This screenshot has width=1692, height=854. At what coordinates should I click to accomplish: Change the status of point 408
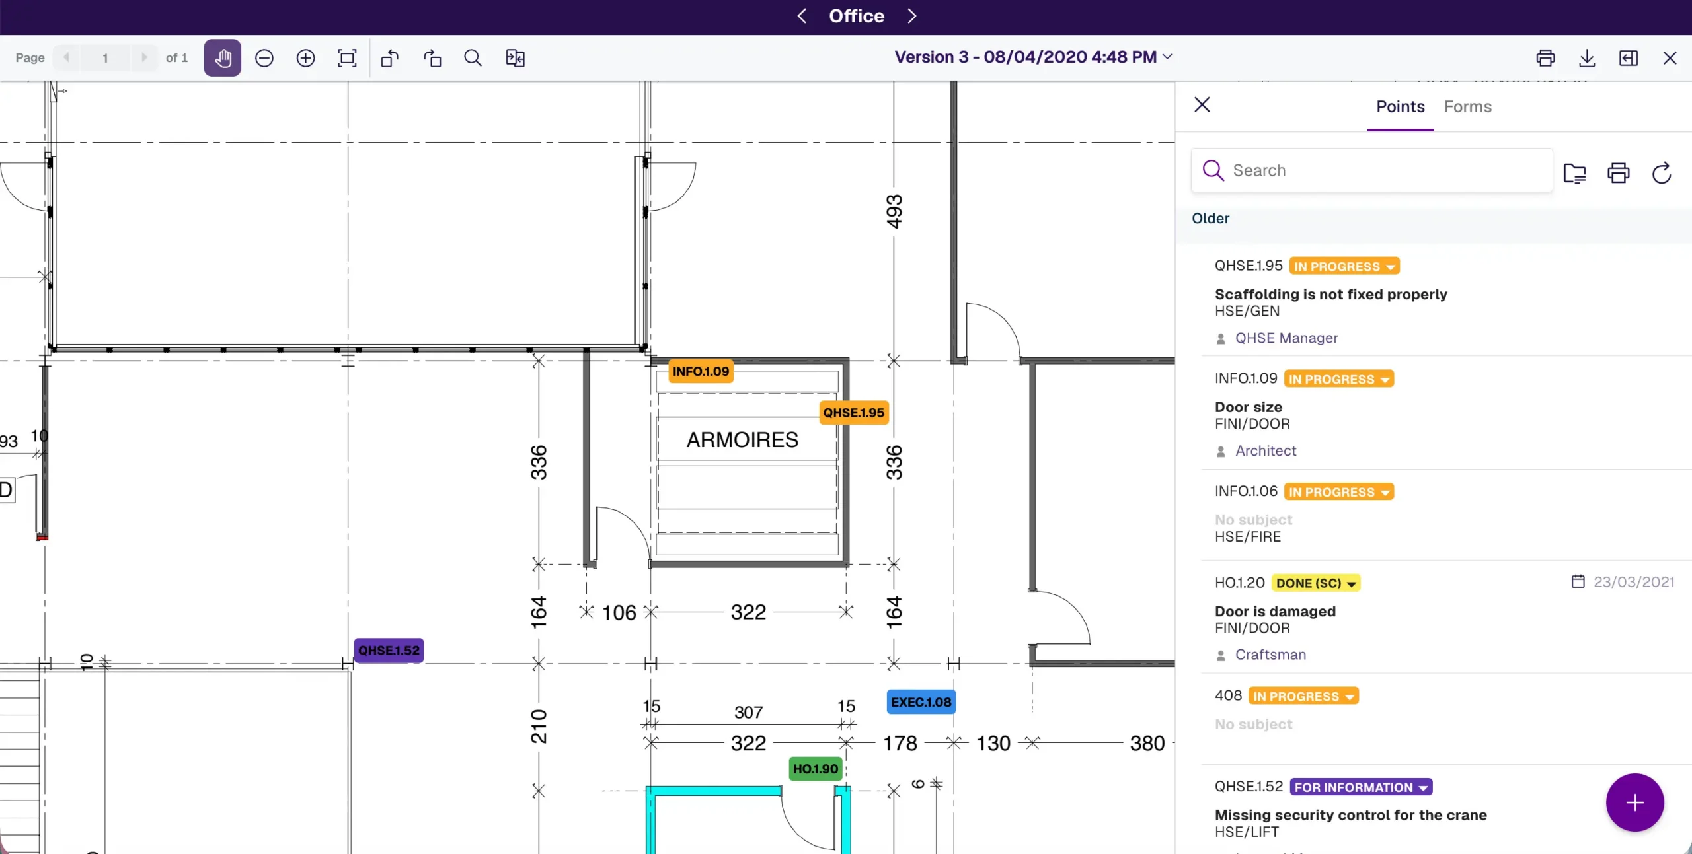(1303, 696)
